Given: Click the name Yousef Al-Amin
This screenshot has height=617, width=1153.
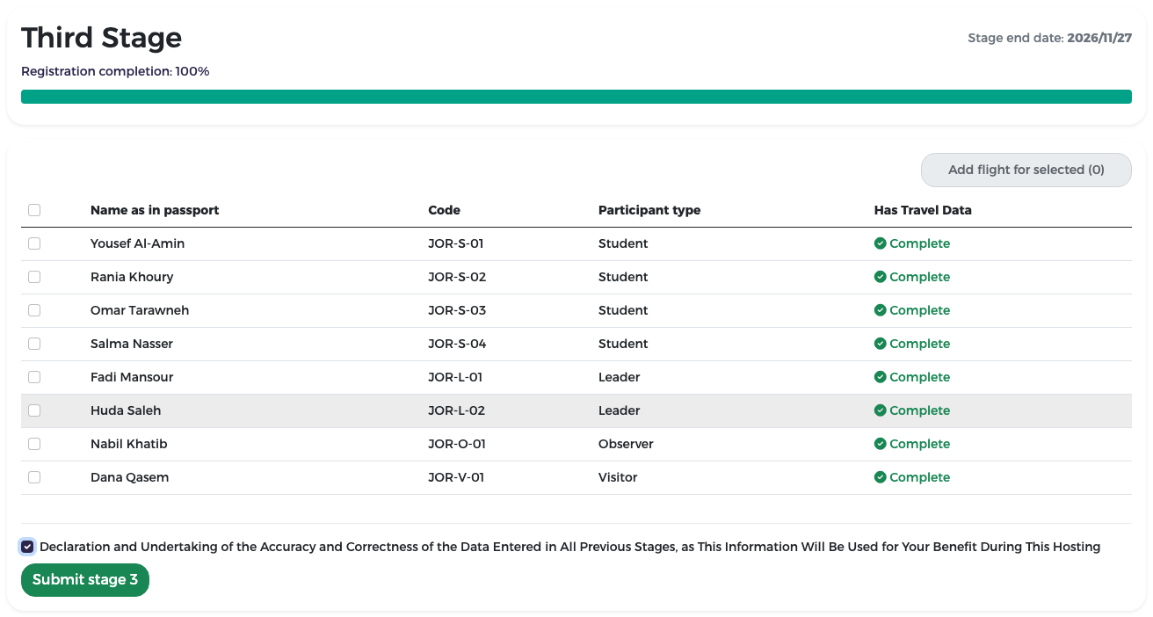Looking at the screenshot, I should point(137,243).
